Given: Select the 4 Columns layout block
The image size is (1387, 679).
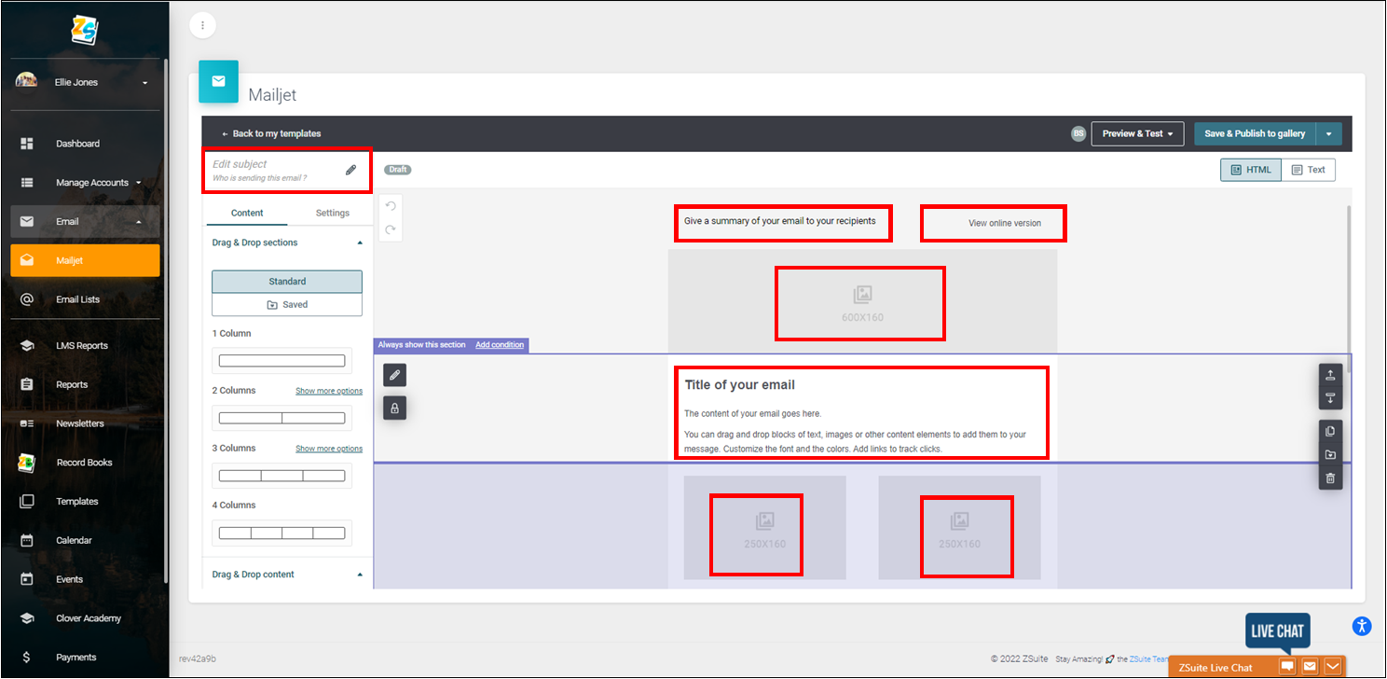Looking at the screenshot, I should pos(282,533).
